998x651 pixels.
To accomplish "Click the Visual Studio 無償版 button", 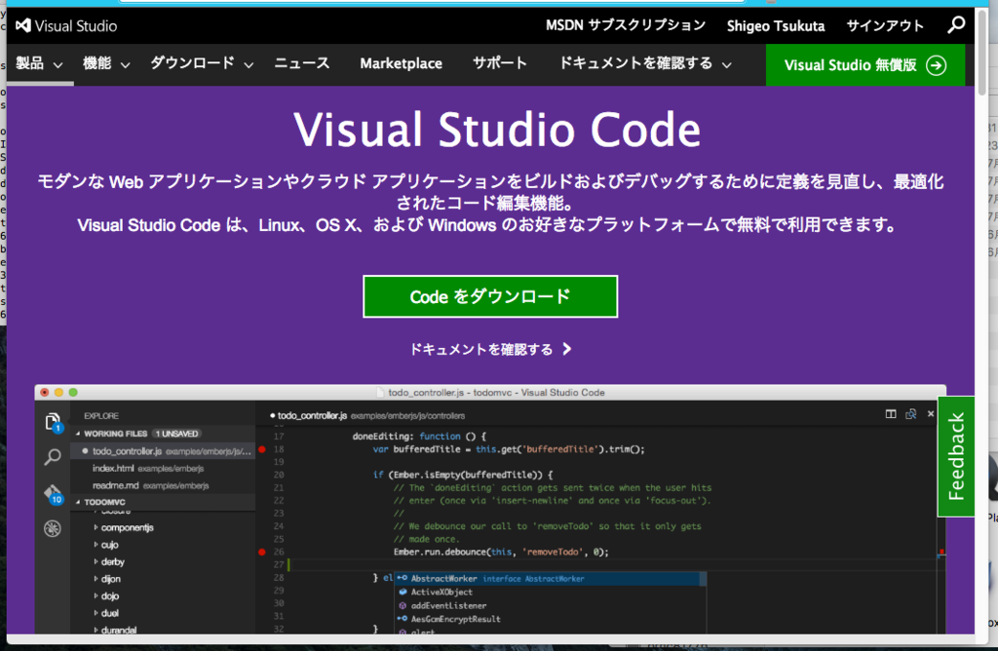I will [x=865, y=65].
